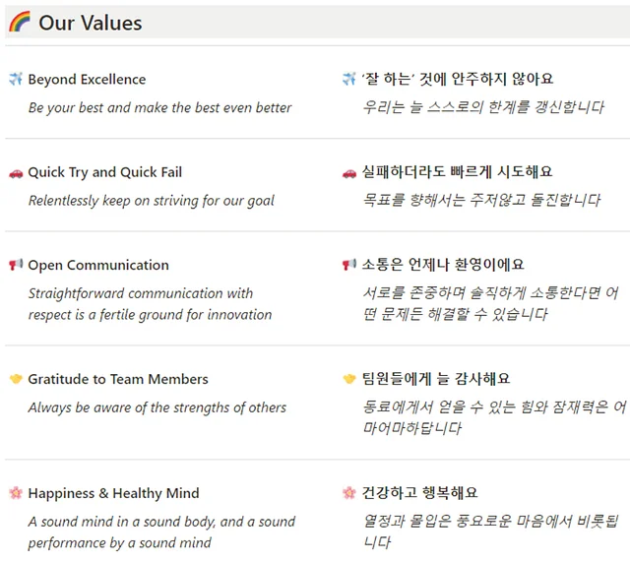Click the 팀원들에게 늘 감사해요 title
This screenshot has height=562, width=630.
[436, 379]
